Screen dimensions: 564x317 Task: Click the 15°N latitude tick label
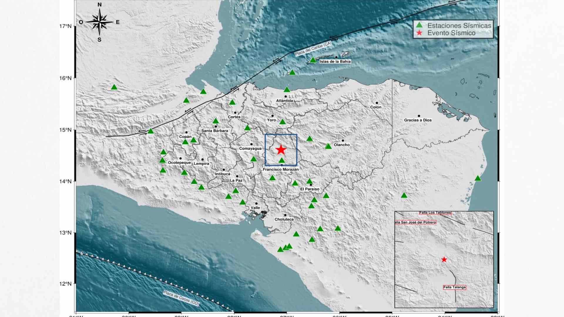coord(65,130)
